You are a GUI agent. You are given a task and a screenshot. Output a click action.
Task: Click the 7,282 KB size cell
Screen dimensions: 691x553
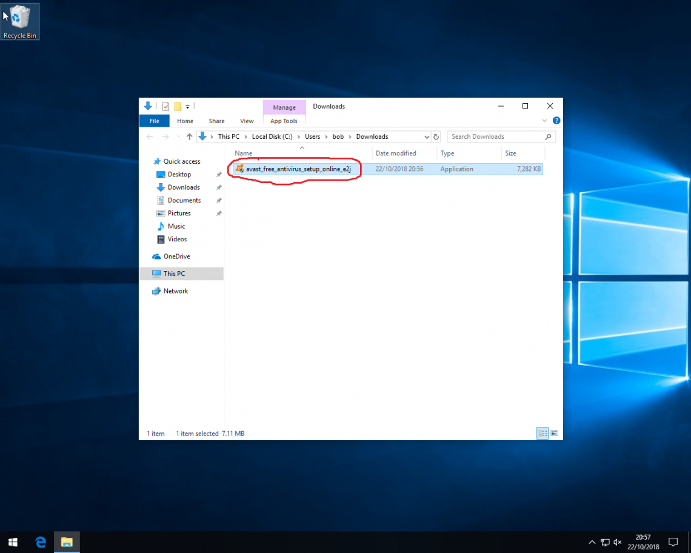(x=529, y=169)
